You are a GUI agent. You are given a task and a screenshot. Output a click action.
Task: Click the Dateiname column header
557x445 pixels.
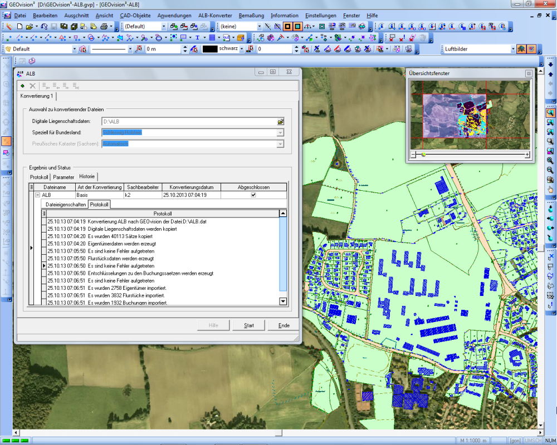coord(55,187)
